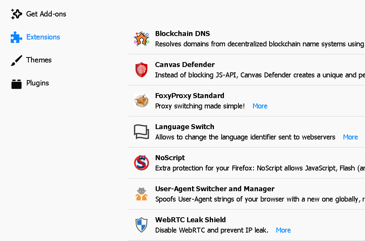Open the Get Add-ons section
Screen dimensions: 365x241
pos(46,14)
